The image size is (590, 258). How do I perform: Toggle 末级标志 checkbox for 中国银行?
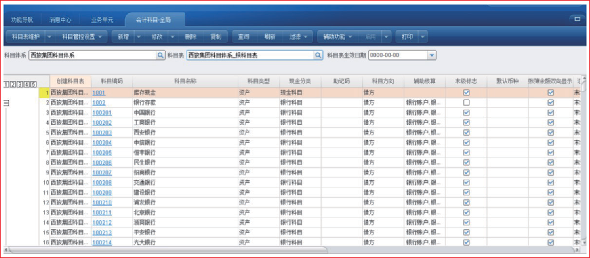tap(466, 112)
